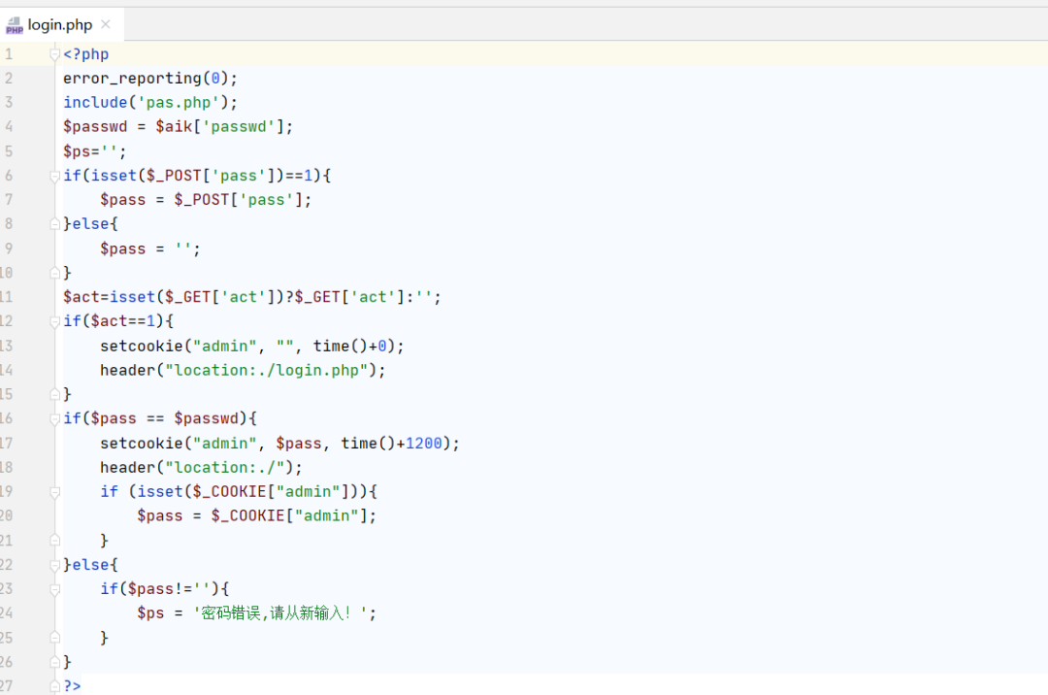
Task: Click the Chinese password error string on line 24
Action: click(284, 612)
